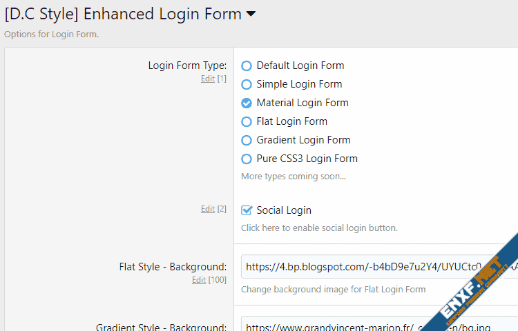This screenshot has height=331, width=518.
Task: Click the "Flat Style - Background:" label
Action: pos(173,266)
